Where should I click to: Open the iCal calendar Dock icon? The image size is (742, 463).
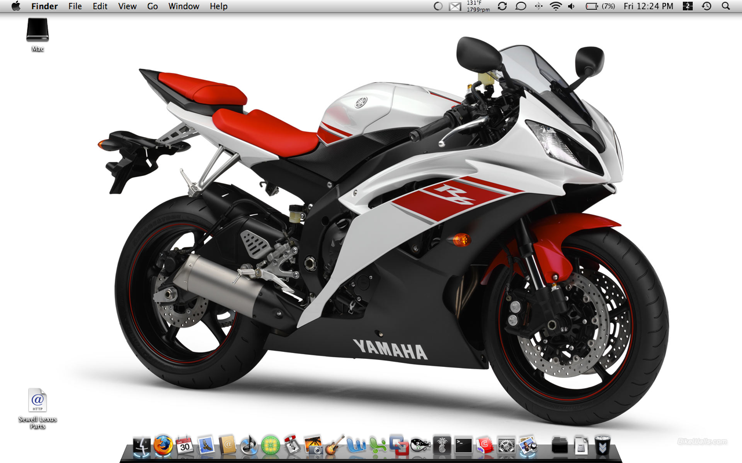pos(185,444)
